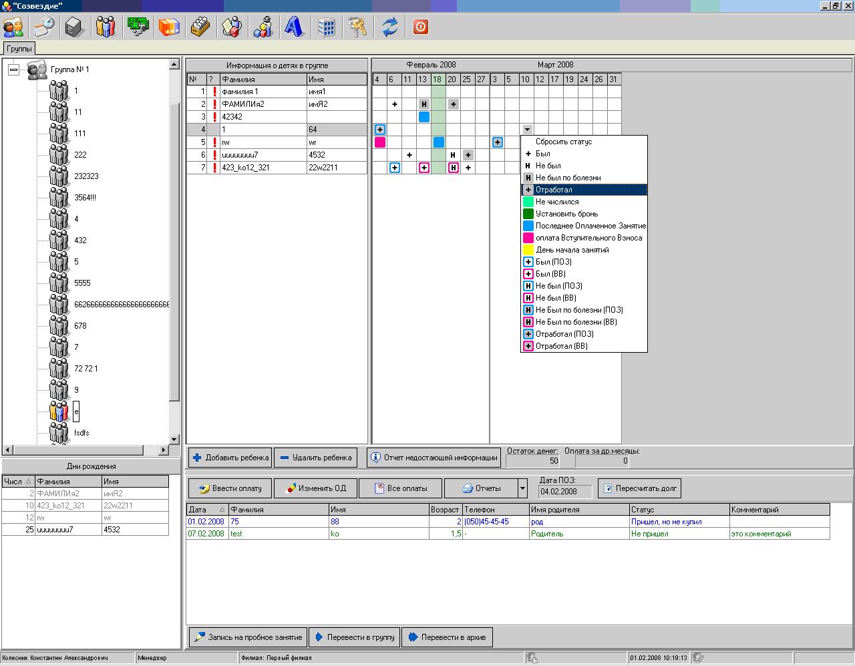The image size is (855, 666).
Task: Open the money/payments toolbar icon
Action: 138,27
